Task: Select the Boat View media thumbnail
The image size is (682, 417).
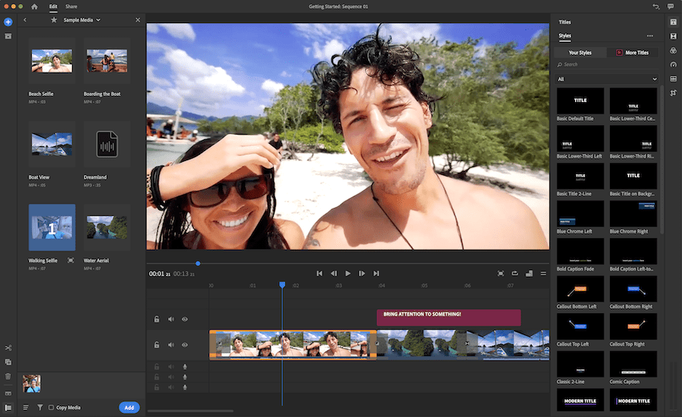Action: 51,143
